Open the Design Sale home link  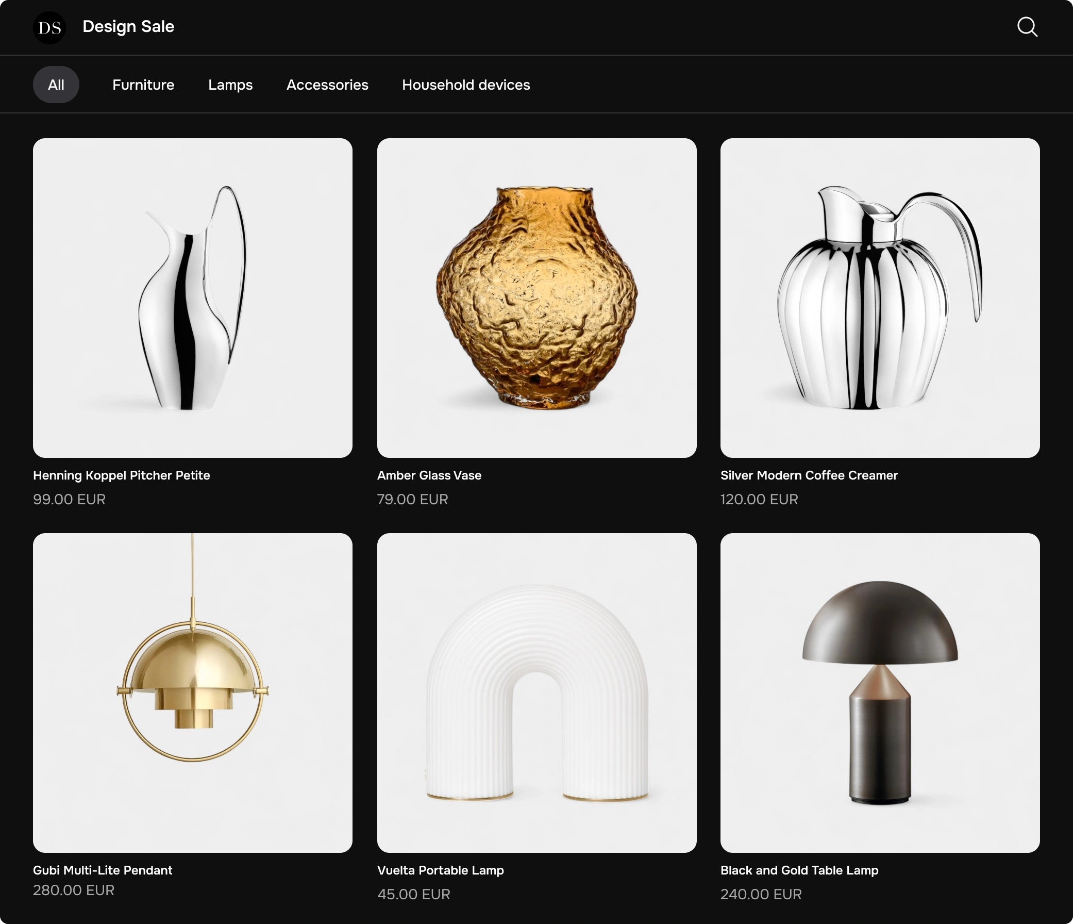tap(128, 26)
